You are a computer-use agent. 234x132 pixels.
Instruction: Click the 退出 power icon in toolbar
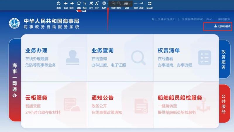[58, 4]
